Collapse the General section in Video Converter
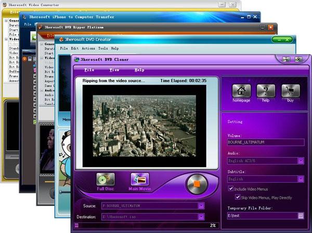312x233 pixels. click(6, 21)
